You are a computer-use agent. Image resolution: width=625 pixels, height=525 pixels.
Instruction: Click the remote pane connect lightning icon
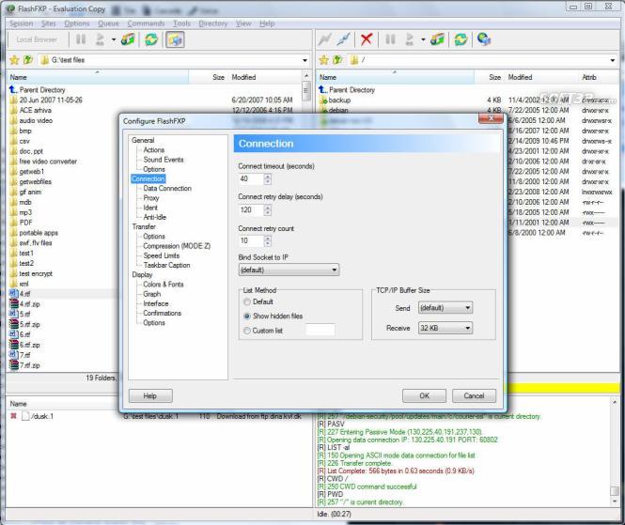click(325, 39)
